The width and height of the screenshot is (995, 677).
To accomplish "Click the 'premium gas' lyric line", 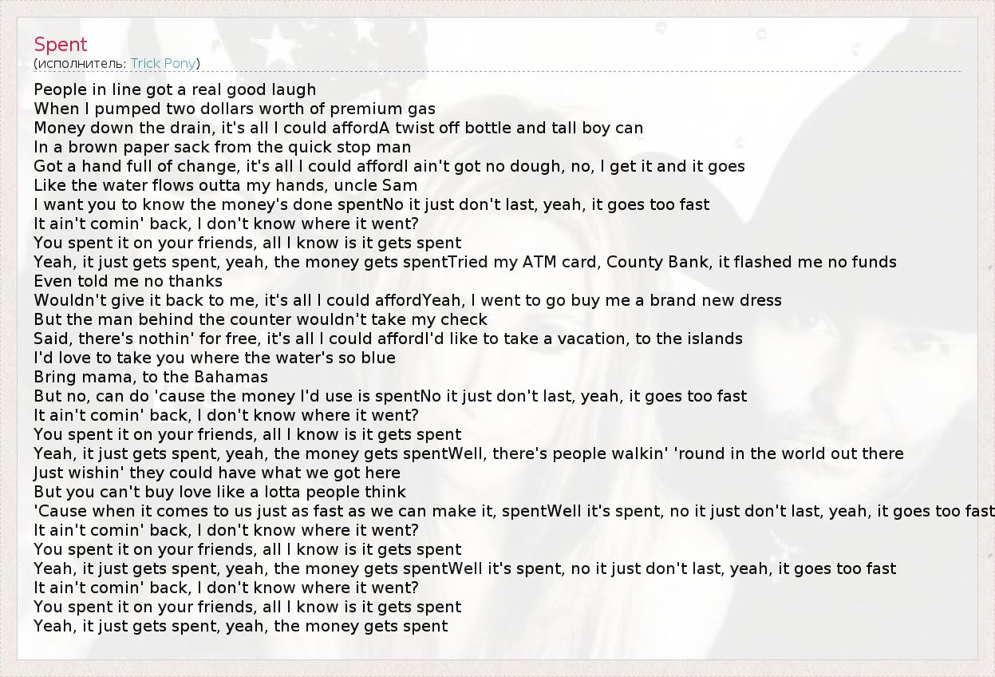I will (x=235, y=109).
